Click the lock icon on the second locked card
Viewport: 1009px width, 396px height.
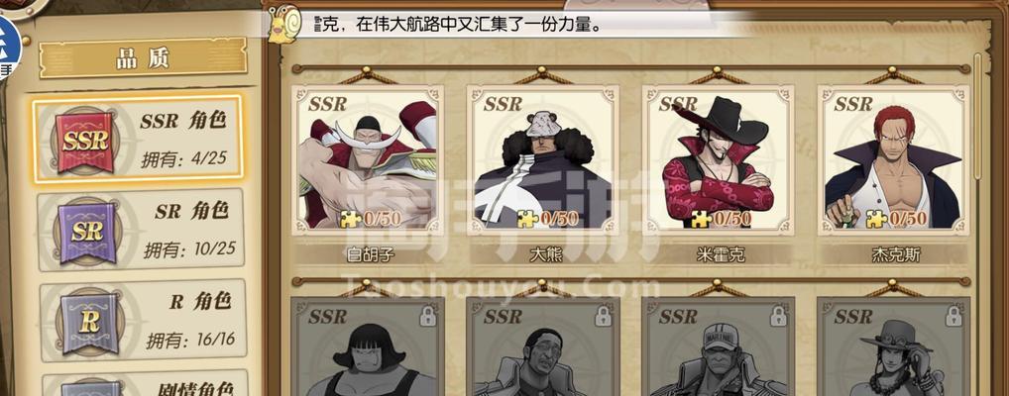click(603, 316)
